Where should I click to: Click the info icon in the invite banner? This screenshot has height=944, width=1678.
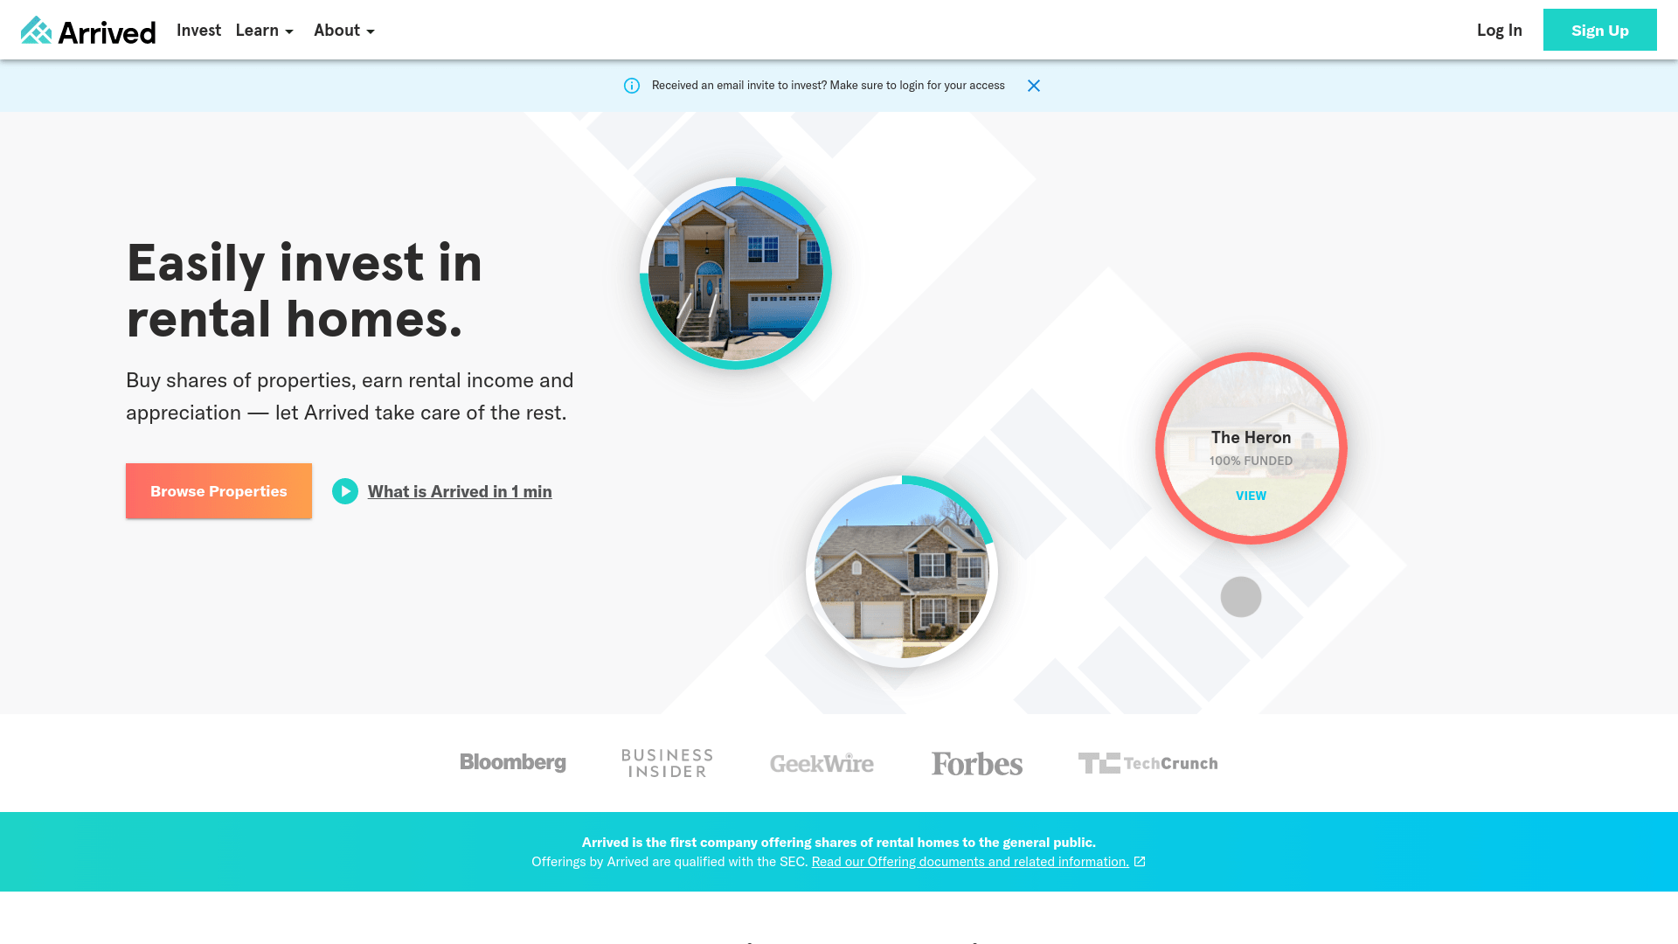[x=632, y=86]
